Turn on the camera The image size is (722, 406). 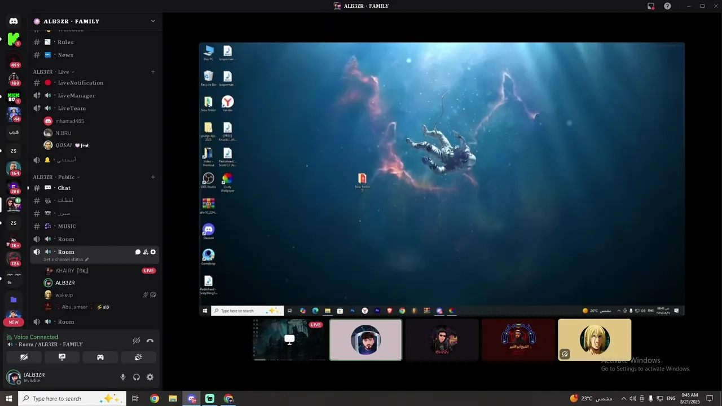click(24, 357)
